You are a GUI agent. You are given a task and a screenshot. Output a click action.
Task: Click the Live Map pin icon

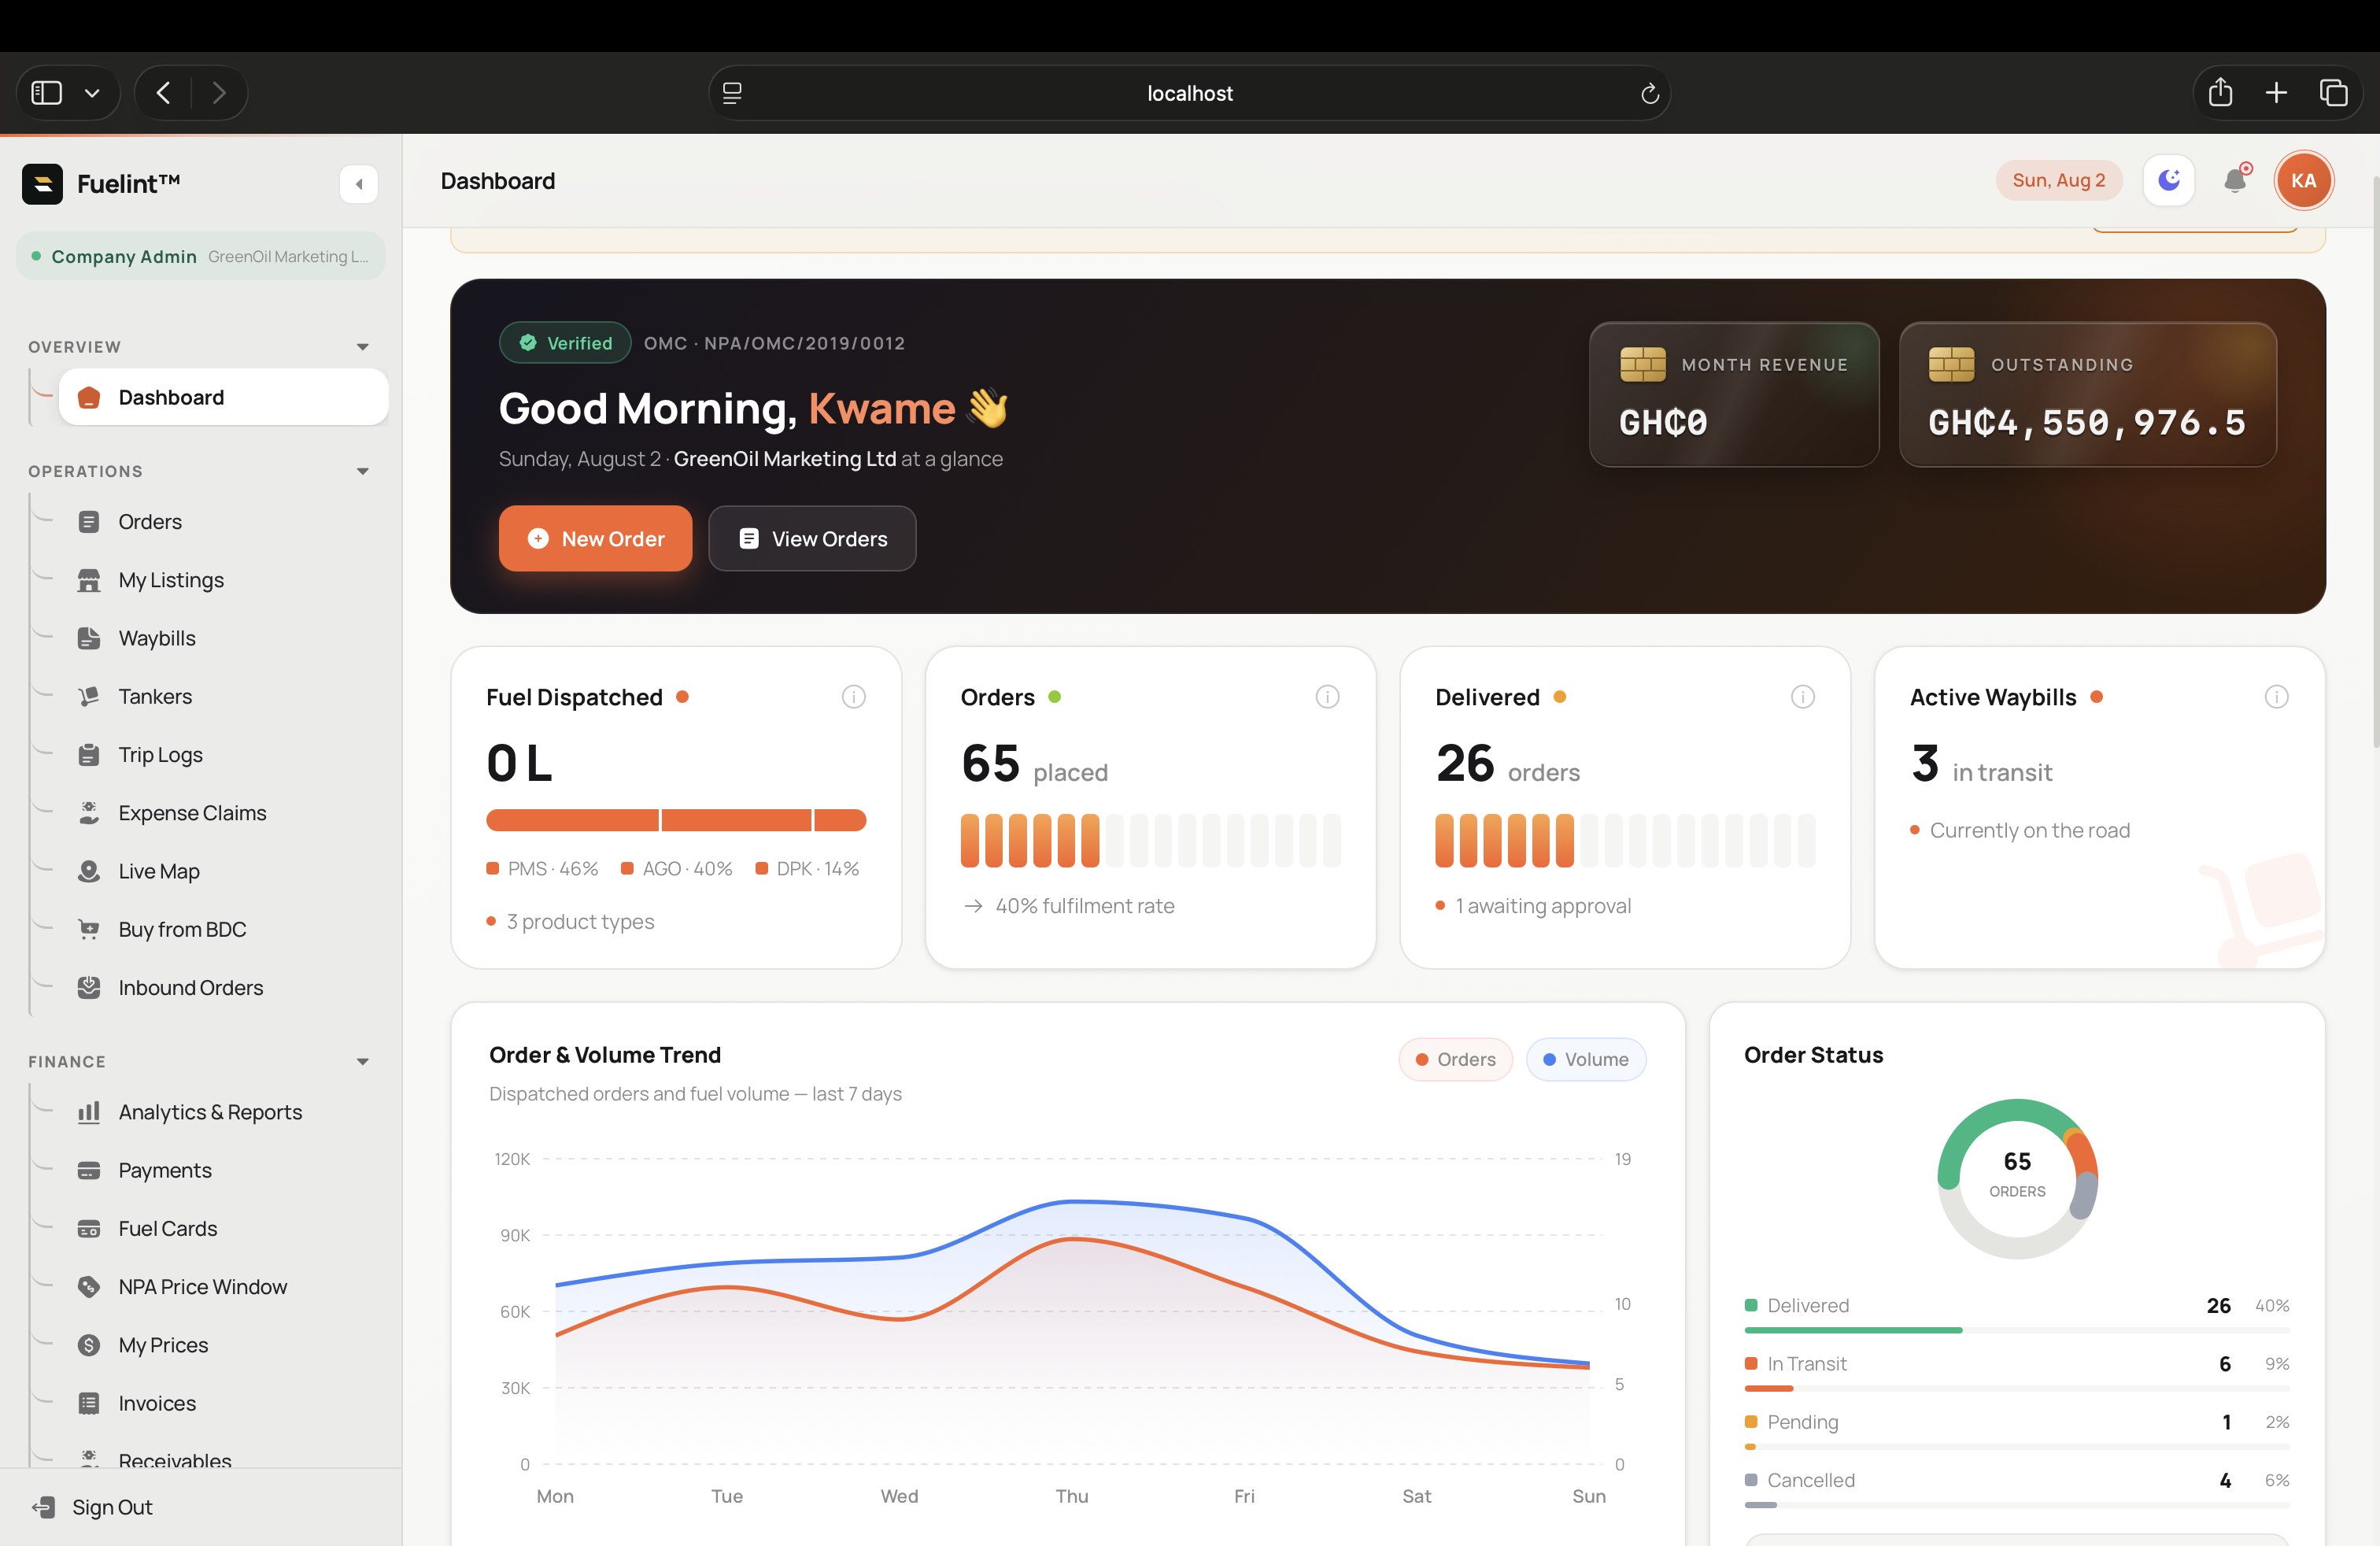89,871
